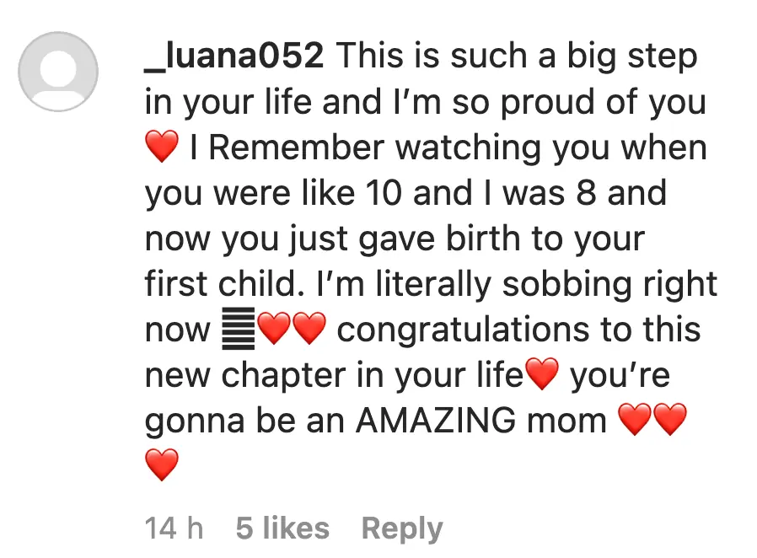The width and height of the screenshot is (757, 558).
Task: Click the first heart after "mom"
Action: pos(635,421)
